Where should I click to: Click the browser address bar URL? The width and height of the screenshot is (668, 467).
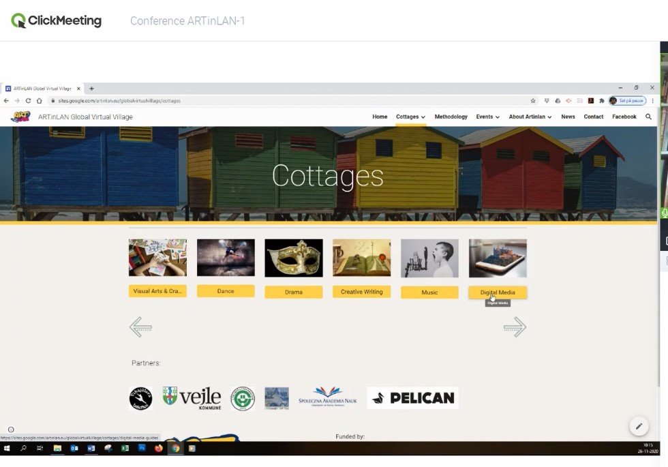tap(119, 101)
